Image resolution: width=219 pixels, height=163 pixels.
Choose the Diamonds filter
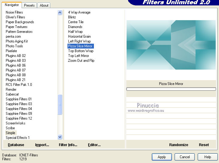(75, 27)
